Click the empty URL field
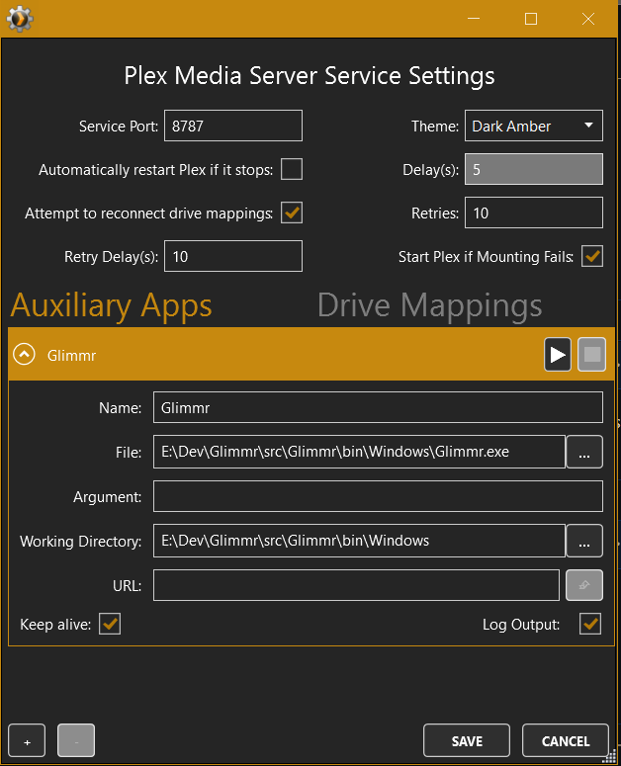This screenshot has width=621, height=766. pos(356,585)
